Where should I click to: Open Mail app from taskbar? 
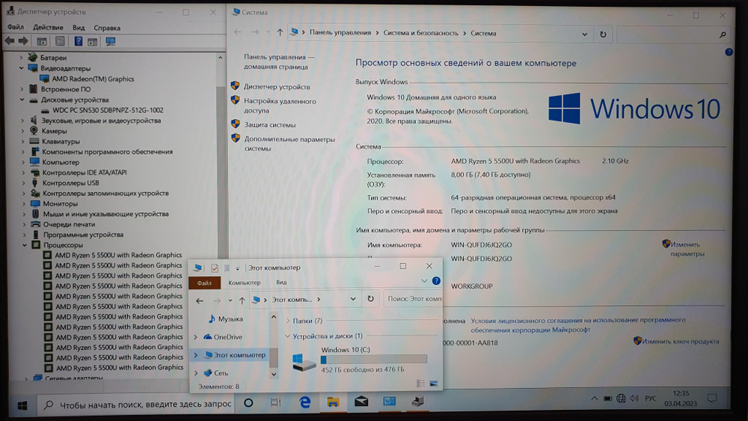coord(361,402)
